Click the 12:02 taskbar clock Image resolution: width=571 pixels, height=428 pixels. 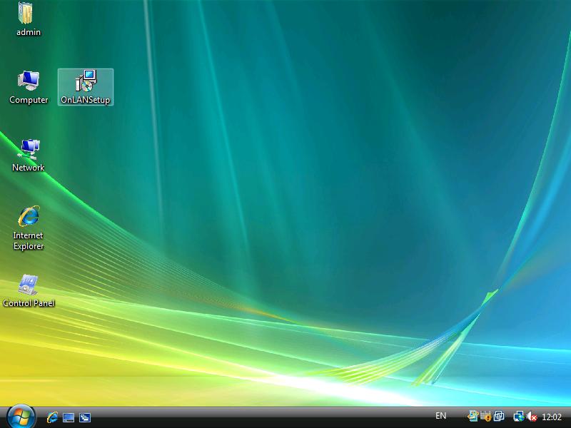pos(552,417)
